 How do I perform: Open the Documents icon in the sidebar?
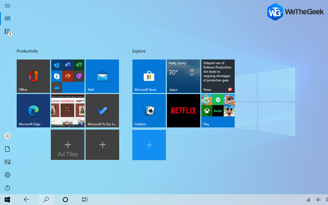click(x=8, y=149)
